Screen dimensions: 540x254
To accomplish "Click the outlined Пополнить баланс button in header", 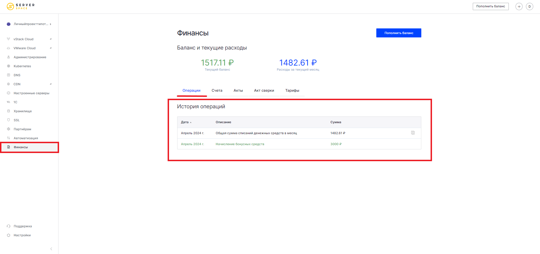I will pyautogui.click(x=490, y=6).
